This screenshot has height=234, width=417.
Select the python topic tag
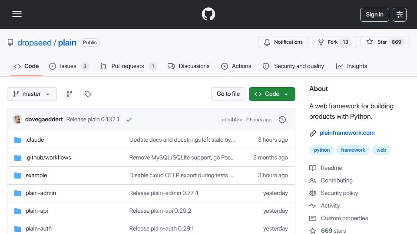(x=322, y=150)
